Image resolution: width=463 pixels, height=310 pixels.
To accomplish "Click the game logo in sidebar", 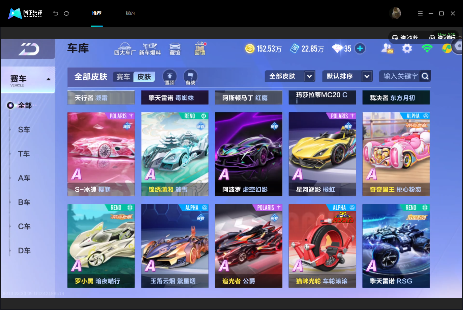I will coord(29,49).
